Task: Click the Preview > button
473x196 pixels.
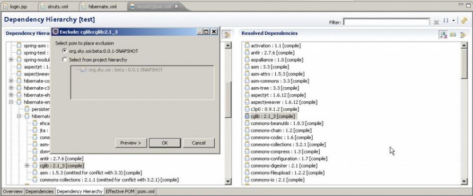Action: tap(131, 143)
